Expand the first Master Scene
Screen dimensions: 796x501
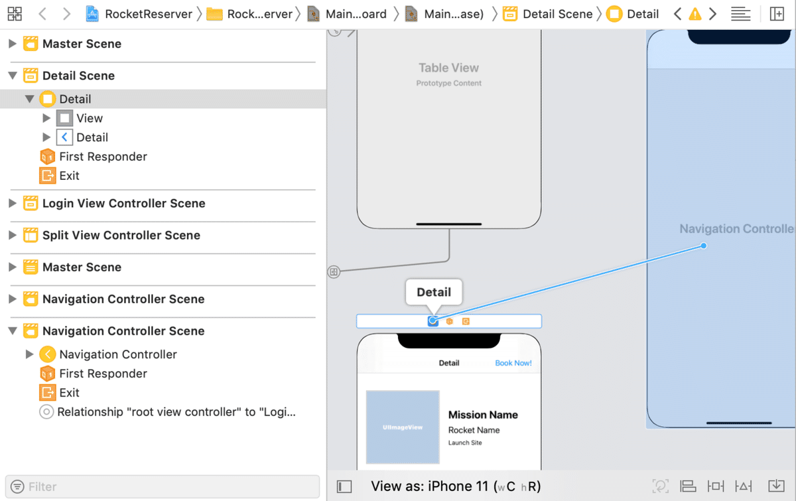coord(12,44)
